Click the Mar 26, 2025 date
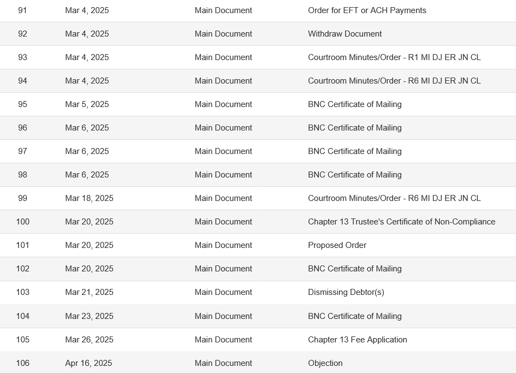This screenshot has height=373, width=516. 89,340
